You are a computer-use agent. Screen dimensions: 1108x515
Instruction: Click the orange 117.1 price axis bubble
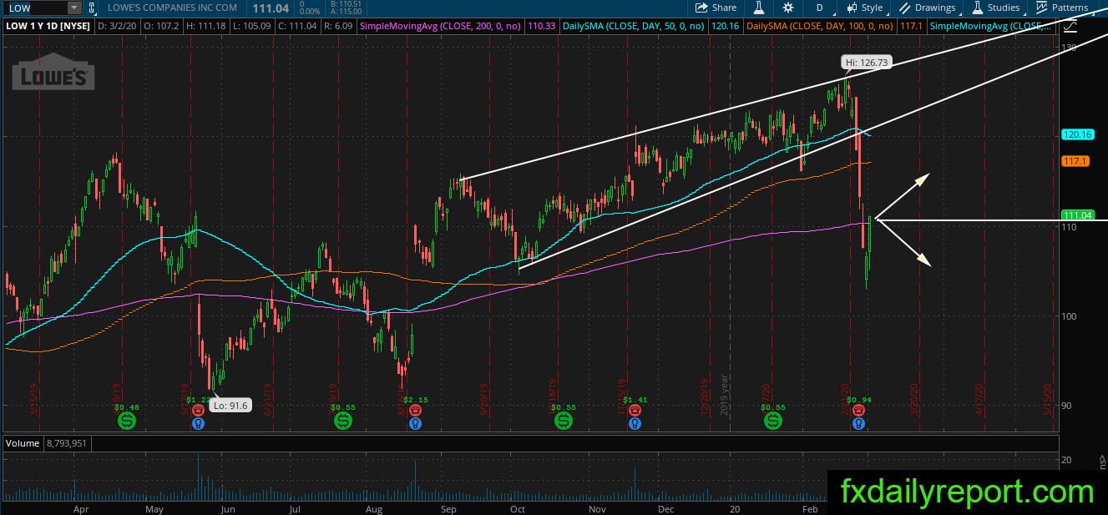(x=1075, y=160)
